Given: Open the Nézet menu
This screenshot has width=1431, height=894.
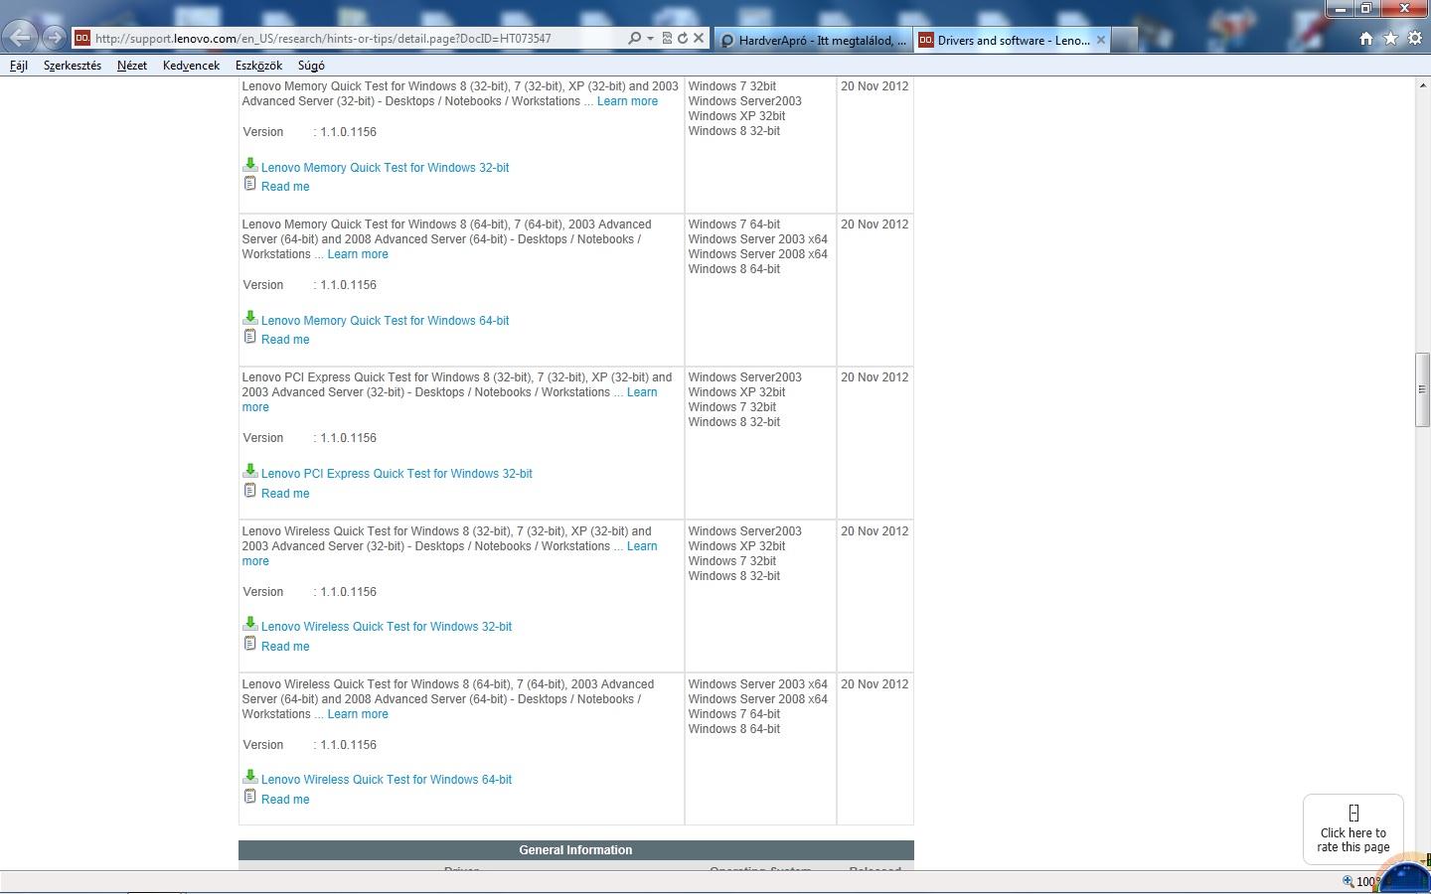Looking at the screenshot, I should [132, 66].
